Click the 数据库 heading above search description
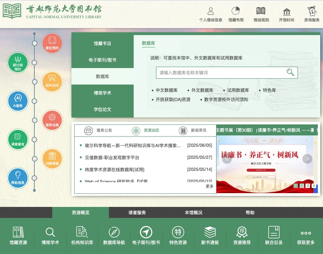 tap(148, 43)
